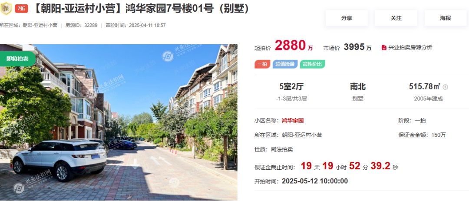Click the 3995万 market price value
469x201 pixels.
[358, 47]
